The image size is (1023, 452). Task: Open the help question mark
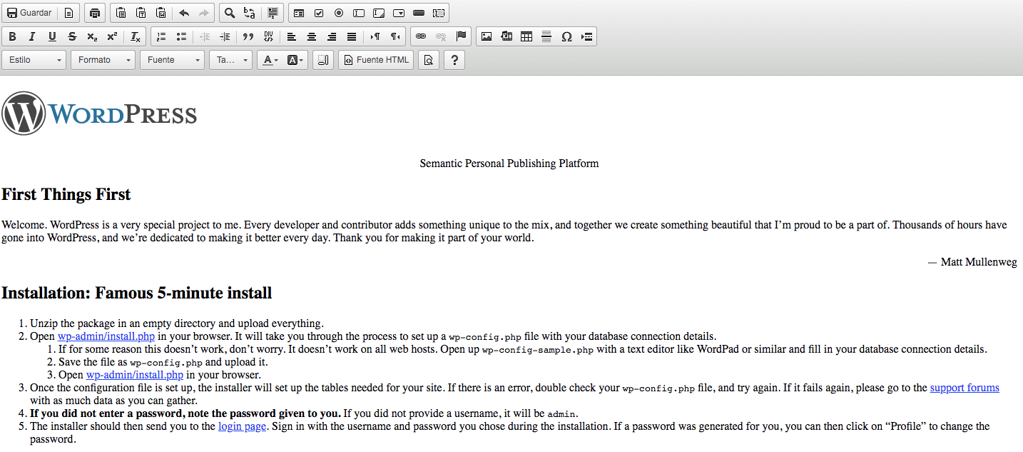point(454,60)
